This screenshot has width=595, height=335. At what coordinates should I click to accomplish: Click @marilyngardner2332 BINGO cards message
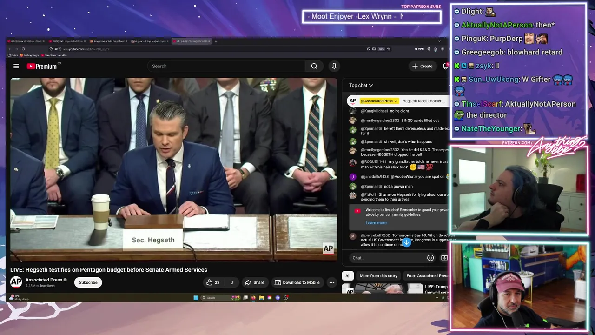tap(400, 121)
